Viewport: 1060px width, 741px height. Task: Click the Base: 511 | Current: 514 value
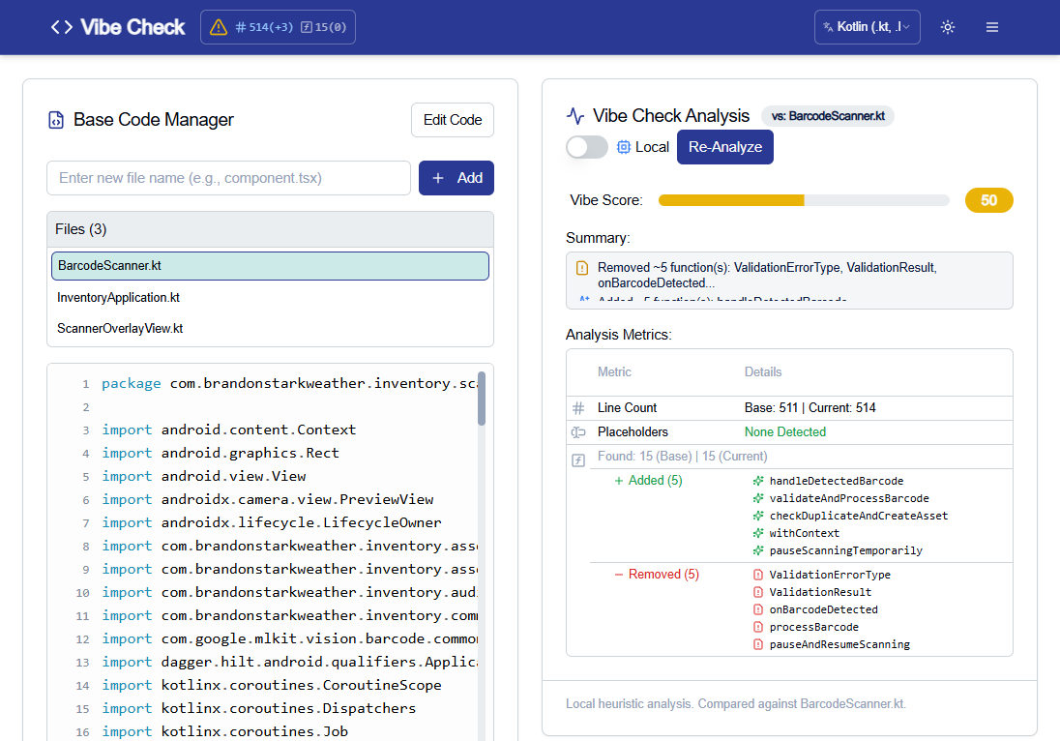tap(810, 407)
